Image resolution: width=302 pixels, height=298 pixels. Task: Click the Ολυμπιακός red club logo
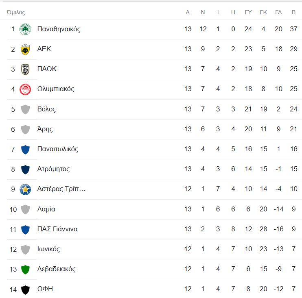point(25,89)
